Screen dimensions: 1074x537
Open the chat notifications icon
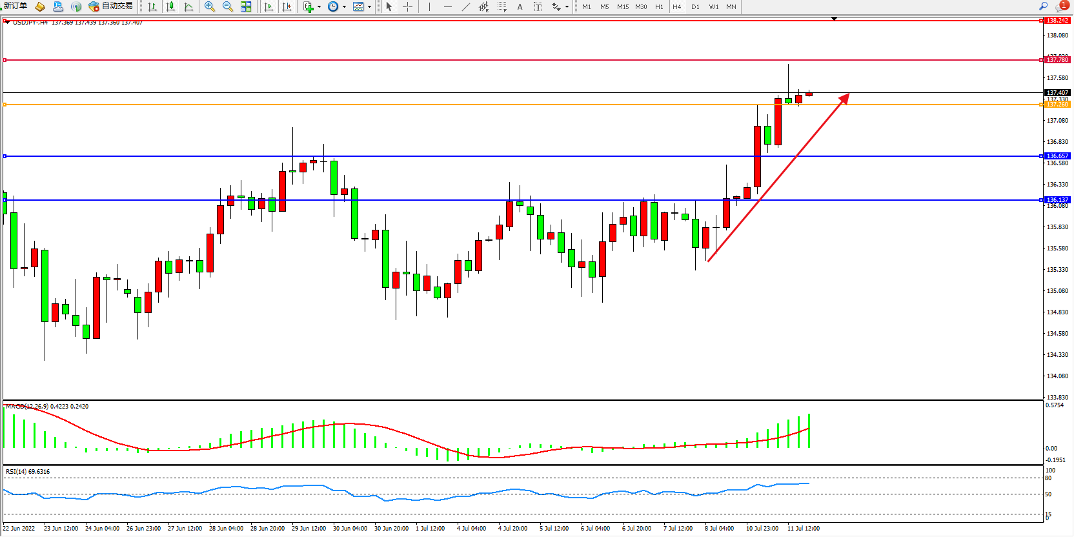tap(1061, 6)
